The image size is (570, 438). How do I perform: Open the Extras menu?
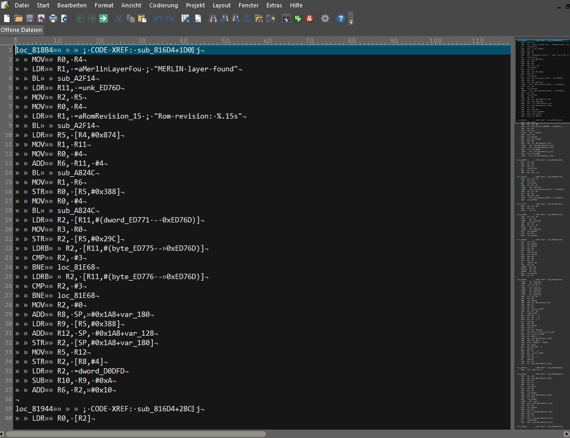(x=274, y=5)
